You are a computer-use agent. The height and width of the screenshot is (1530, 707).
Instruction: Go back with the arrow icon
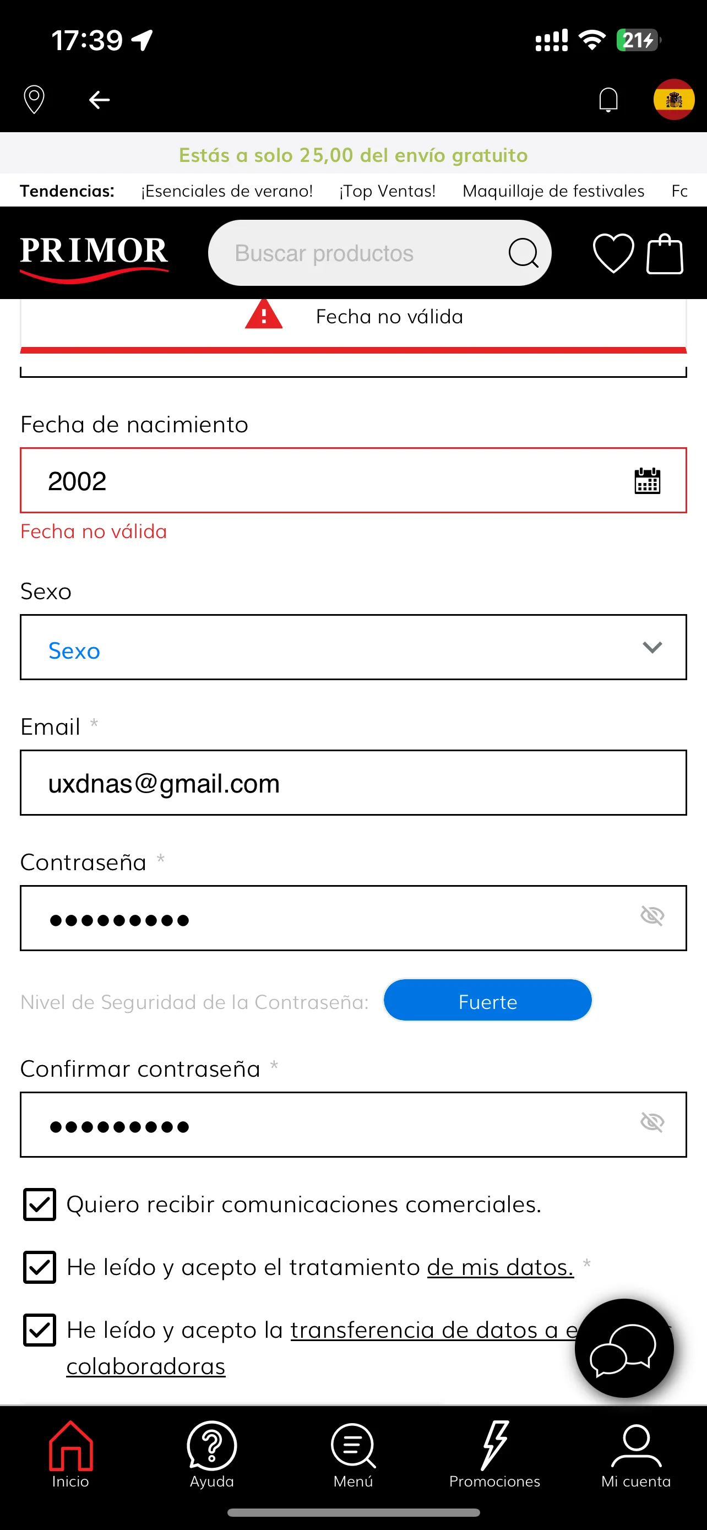coord(99,100)
